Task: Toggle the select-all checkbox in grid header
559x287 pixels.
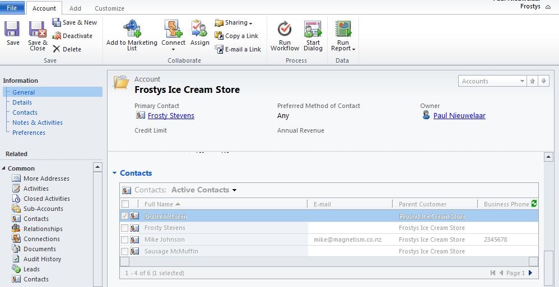Action: click(125, 204)
